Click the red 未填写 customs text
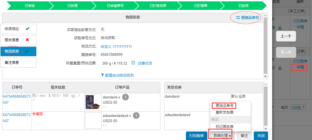The height and width of the screenshot is (140, 312). (37, 114)
